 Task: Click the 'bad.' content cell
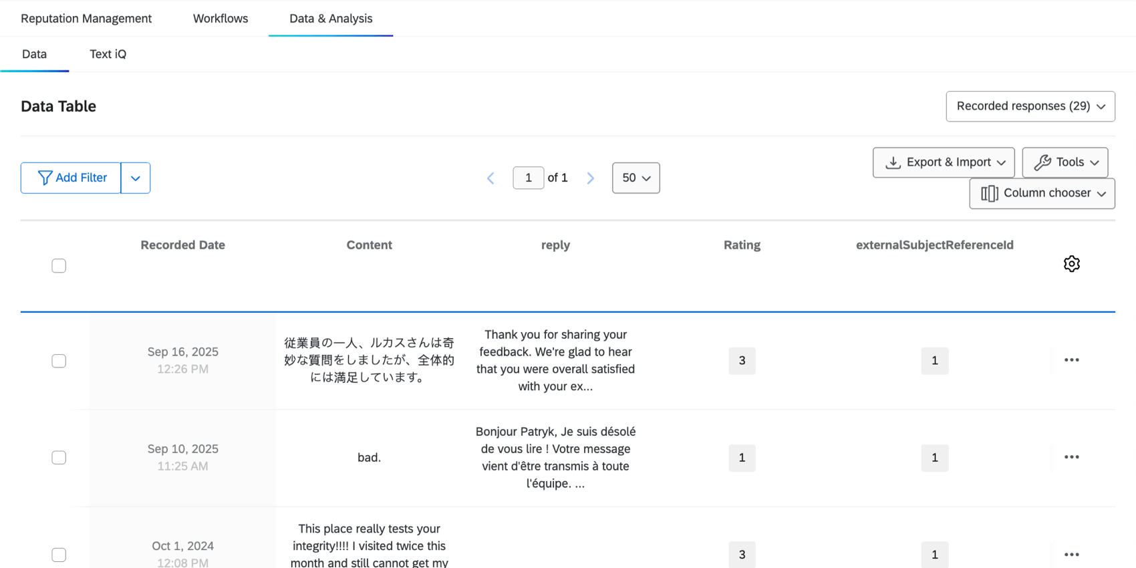click(x=369, y=458)
